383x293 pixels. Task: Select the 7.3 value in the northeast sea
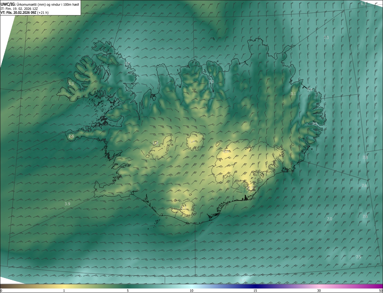click(x=326, y=37)
